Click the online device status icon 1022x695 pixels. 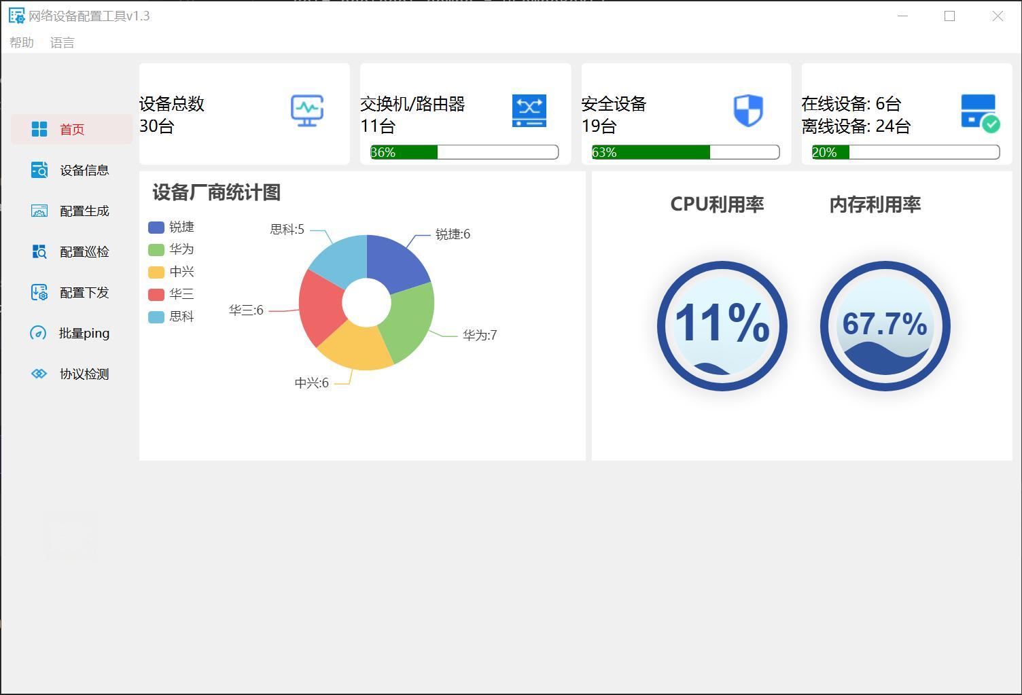coord(980,112)
